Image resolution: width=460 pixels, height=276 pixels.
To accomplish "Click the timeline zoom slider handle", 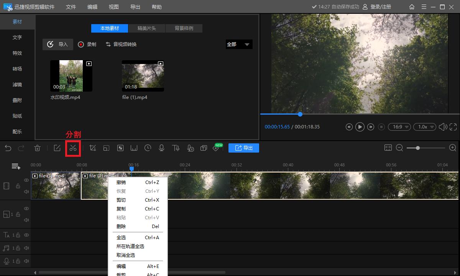I will [x=418, y=148].
